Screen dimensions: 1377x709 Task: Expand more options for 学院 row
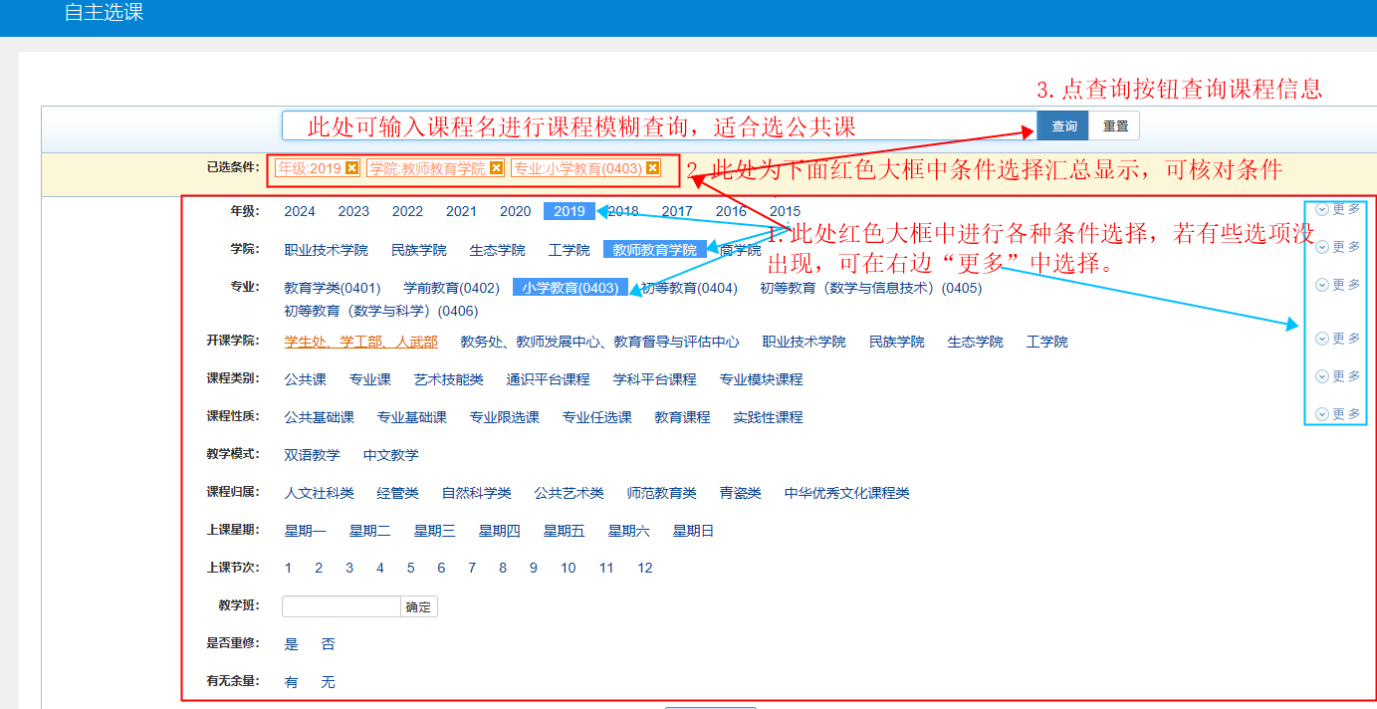pos(1337,247)
